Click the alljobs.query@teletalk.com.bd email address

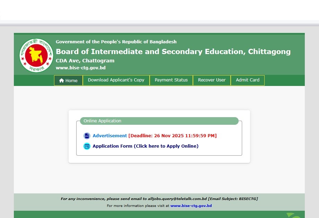pyautogui.click(x=177, y=199)
